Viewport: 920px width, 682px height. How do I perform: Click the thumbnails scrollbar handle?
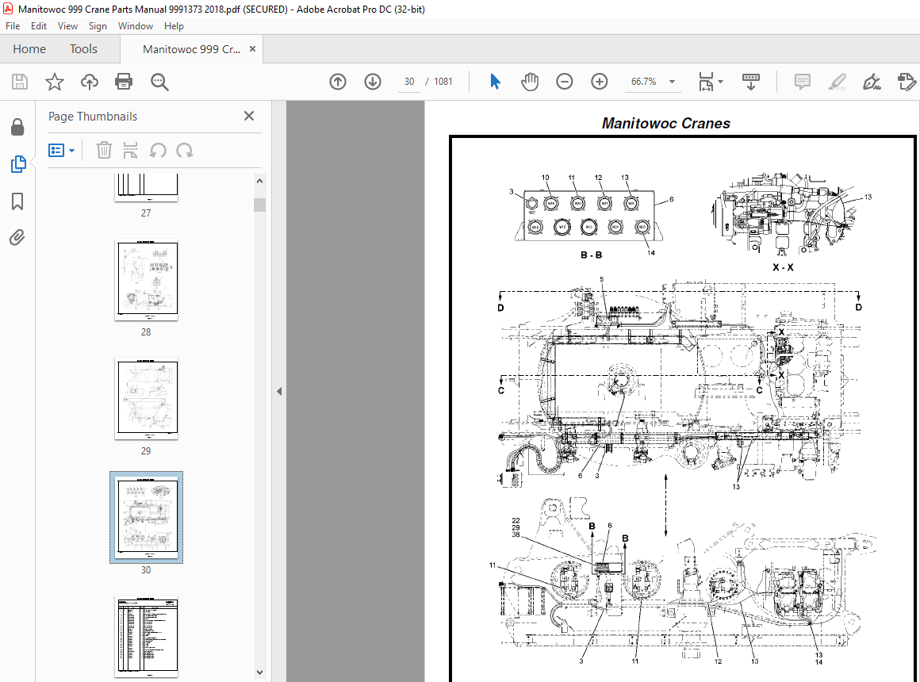coord(259,205)
